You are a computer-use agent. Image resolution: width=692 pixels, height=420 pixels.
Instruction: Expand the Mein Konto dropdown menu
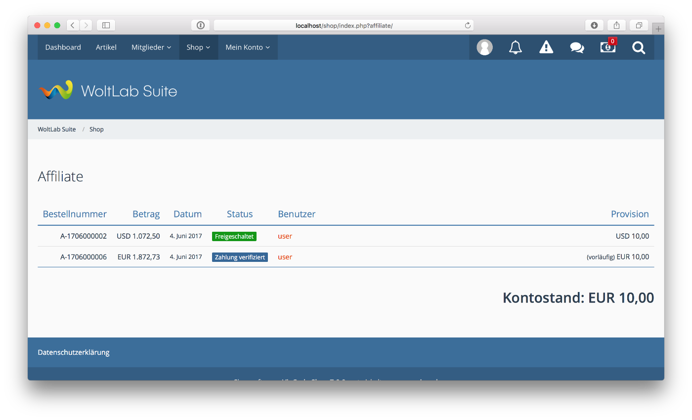[x=248, y=47]
